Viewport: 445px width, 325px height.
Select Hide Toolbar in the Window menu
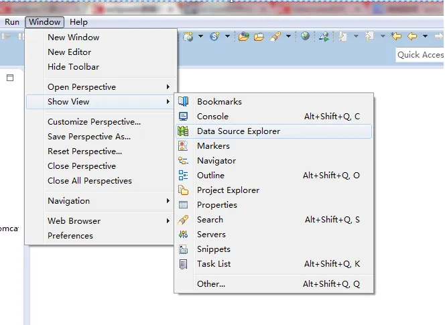pyautogui.click(x=101, y=67)
